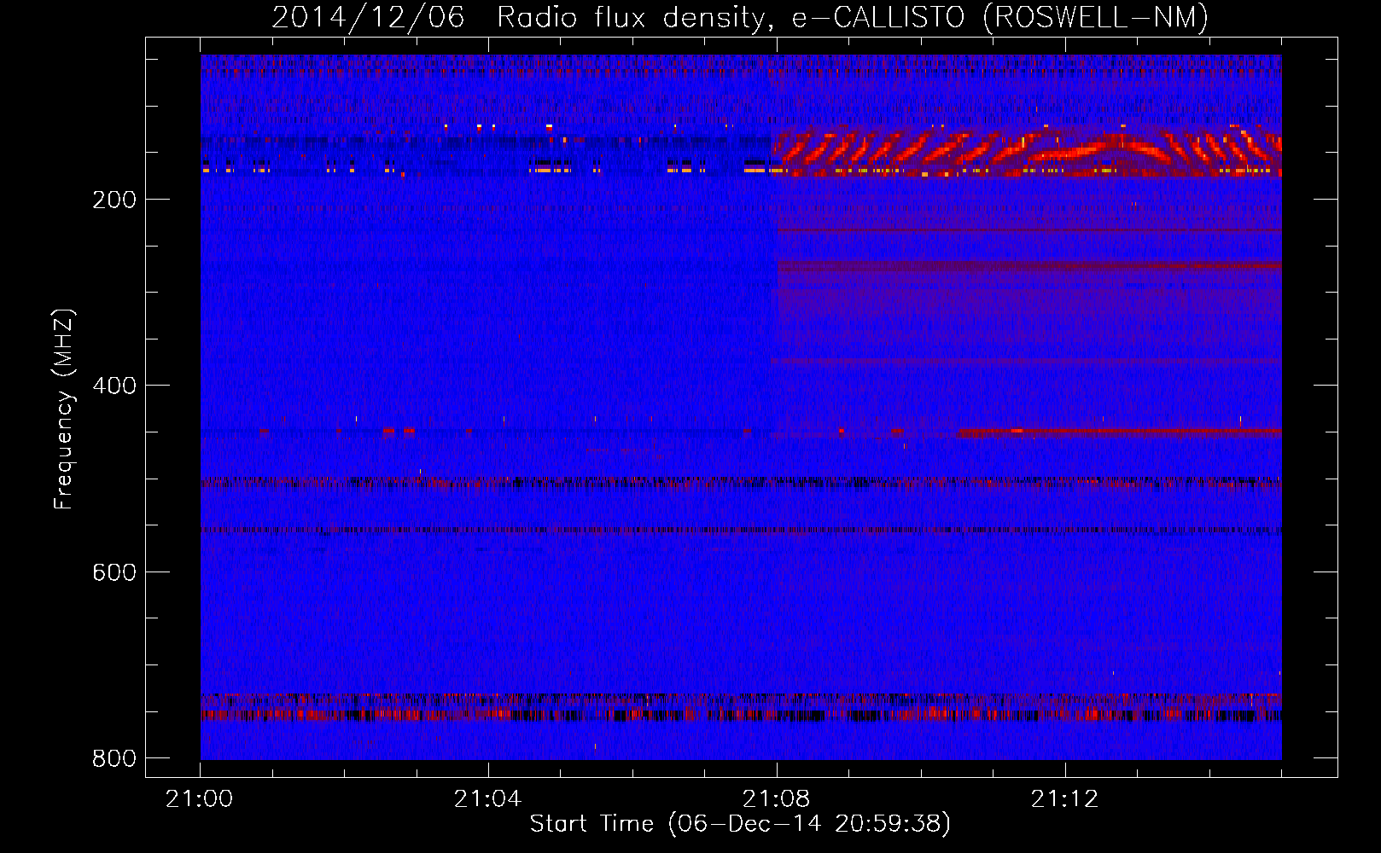Click the "21:04" time tick label
The width and height of the screenshot is (1381, 853).
click(488, 799)
